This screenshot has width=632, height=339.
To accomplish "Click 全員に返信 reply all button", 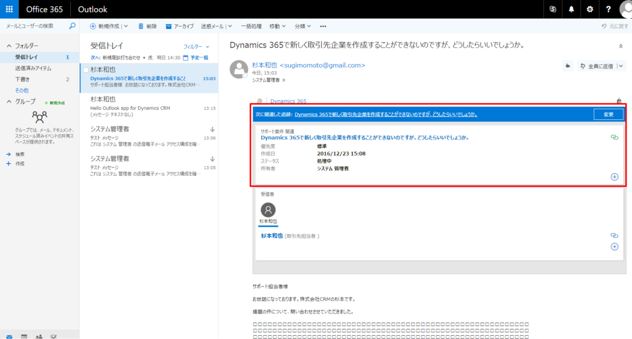I will 597,66.
